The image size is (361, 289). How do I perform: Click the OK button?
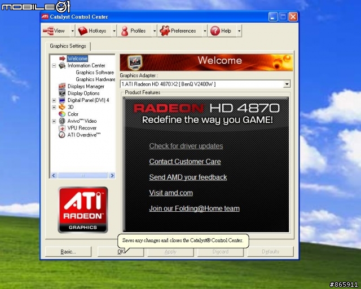121,252
